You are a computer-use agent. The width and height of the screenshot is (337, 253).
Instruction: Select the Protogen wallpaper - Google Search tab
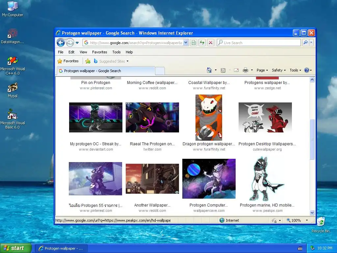[106, 71]
